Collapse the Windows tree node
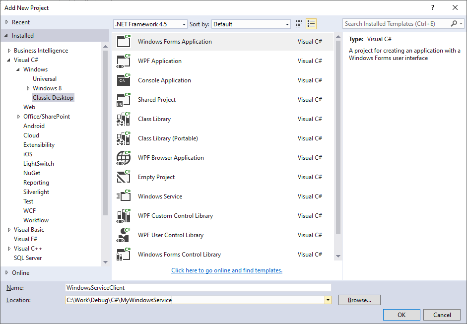This screenshot has height=324, width=467. coord(18,69)
